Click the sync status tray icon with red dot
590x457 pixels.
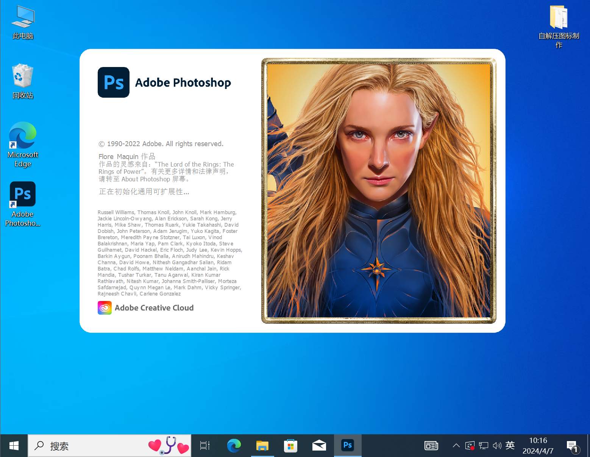(x=470, y=446)
